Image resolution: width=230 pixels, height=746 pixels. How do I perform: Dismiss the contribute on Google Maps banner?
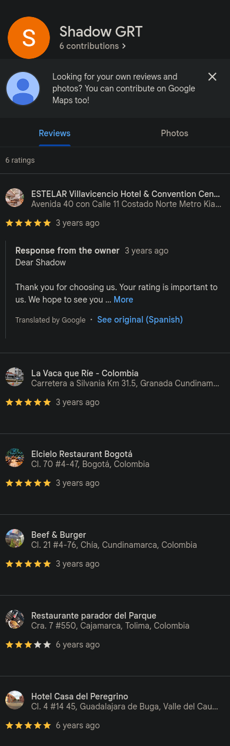pos(212,77)
